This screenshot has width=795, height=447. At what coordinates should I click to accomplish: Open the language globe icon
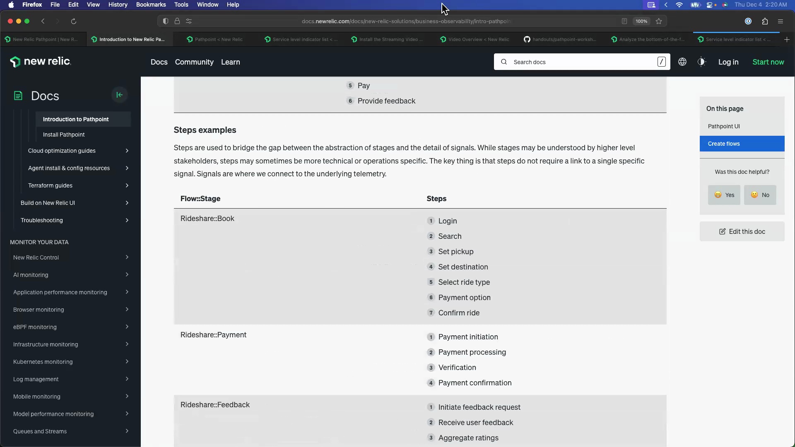682,62
